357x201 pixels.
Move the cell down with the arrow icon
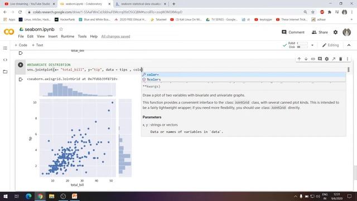(x=306, y=59)
